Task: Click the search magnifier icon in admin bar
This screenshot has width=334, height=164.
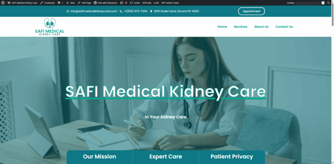Action: click(x=328, y=3)
